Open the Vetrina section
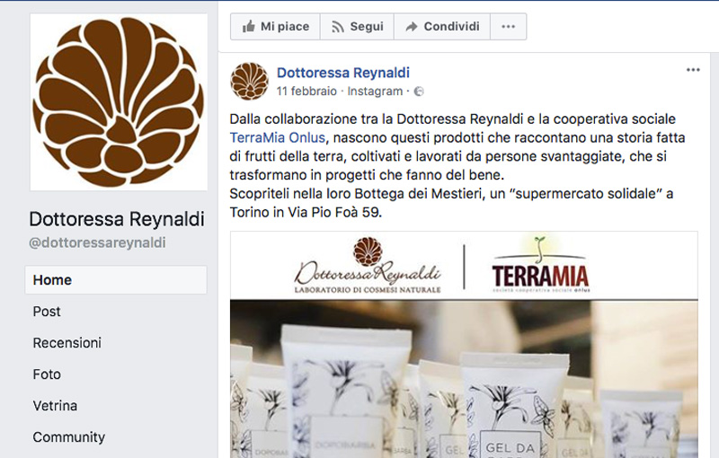This screenshot has width=719, height=458. 55,406
